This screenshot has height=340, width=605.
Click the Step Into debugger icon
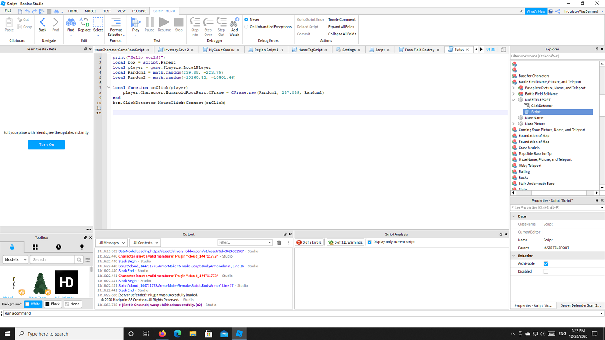[x=195, y=22]
